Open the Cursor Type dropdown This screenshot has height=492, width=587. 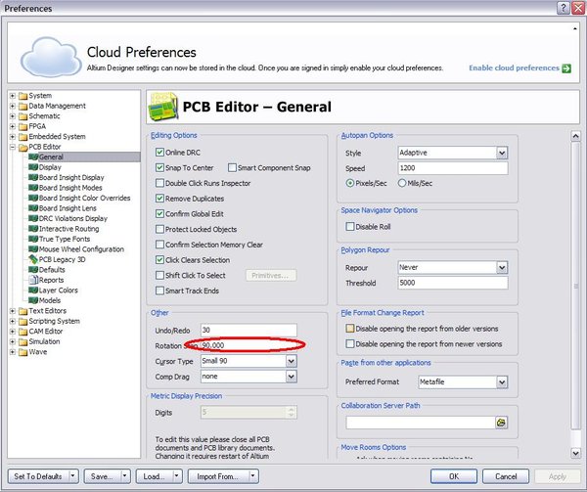[292, 361]
